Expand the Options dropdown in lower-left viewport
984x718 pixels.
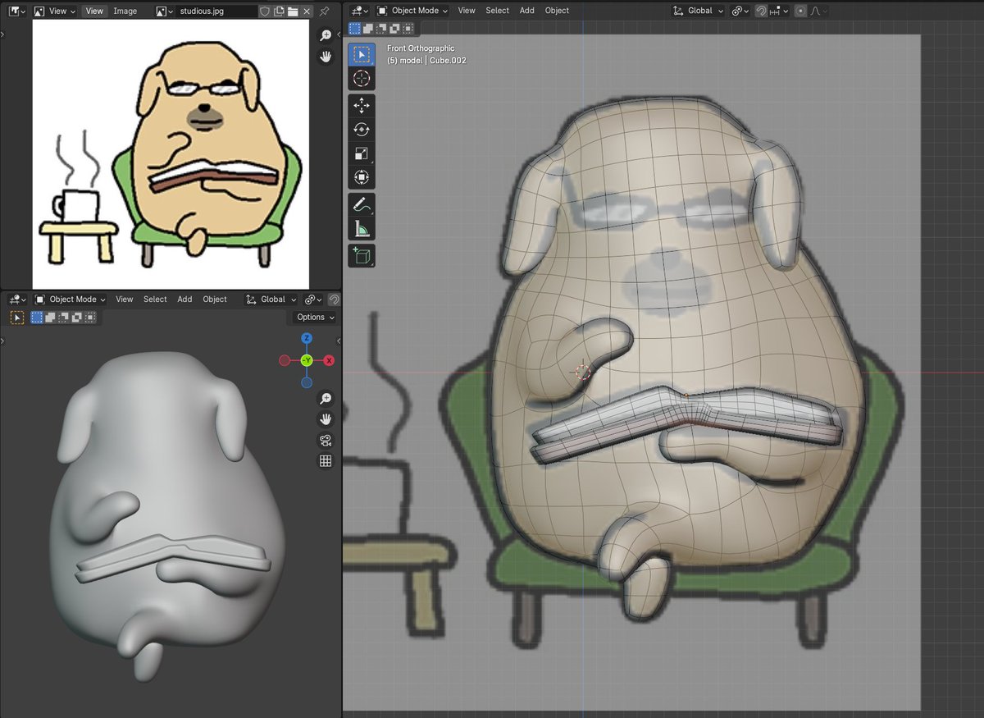click(315, 318)
